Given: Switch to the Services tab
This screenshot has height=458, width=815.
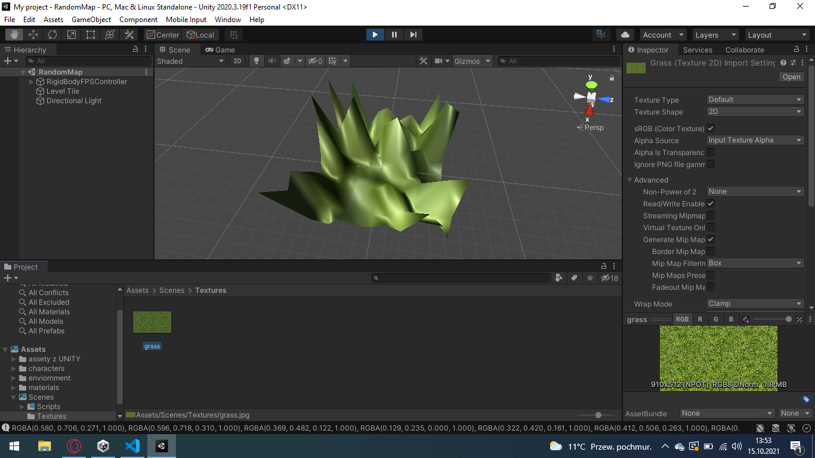Looking at the screenshot, I should pos(697,49).
